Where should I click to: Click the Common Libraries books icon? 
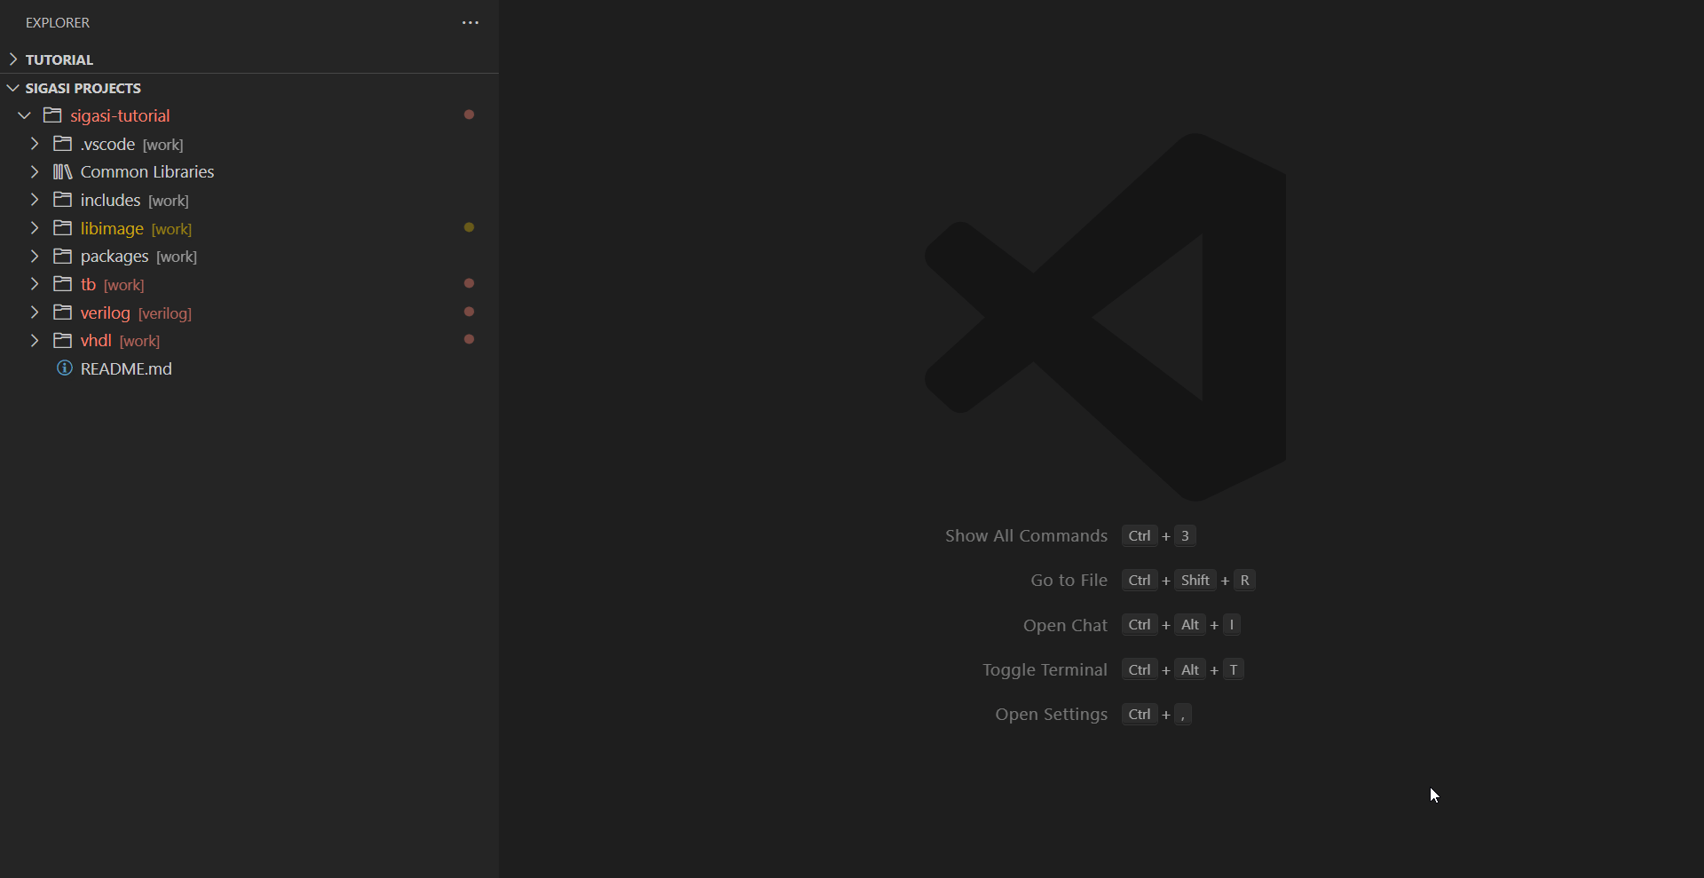[x=62, y=171]
